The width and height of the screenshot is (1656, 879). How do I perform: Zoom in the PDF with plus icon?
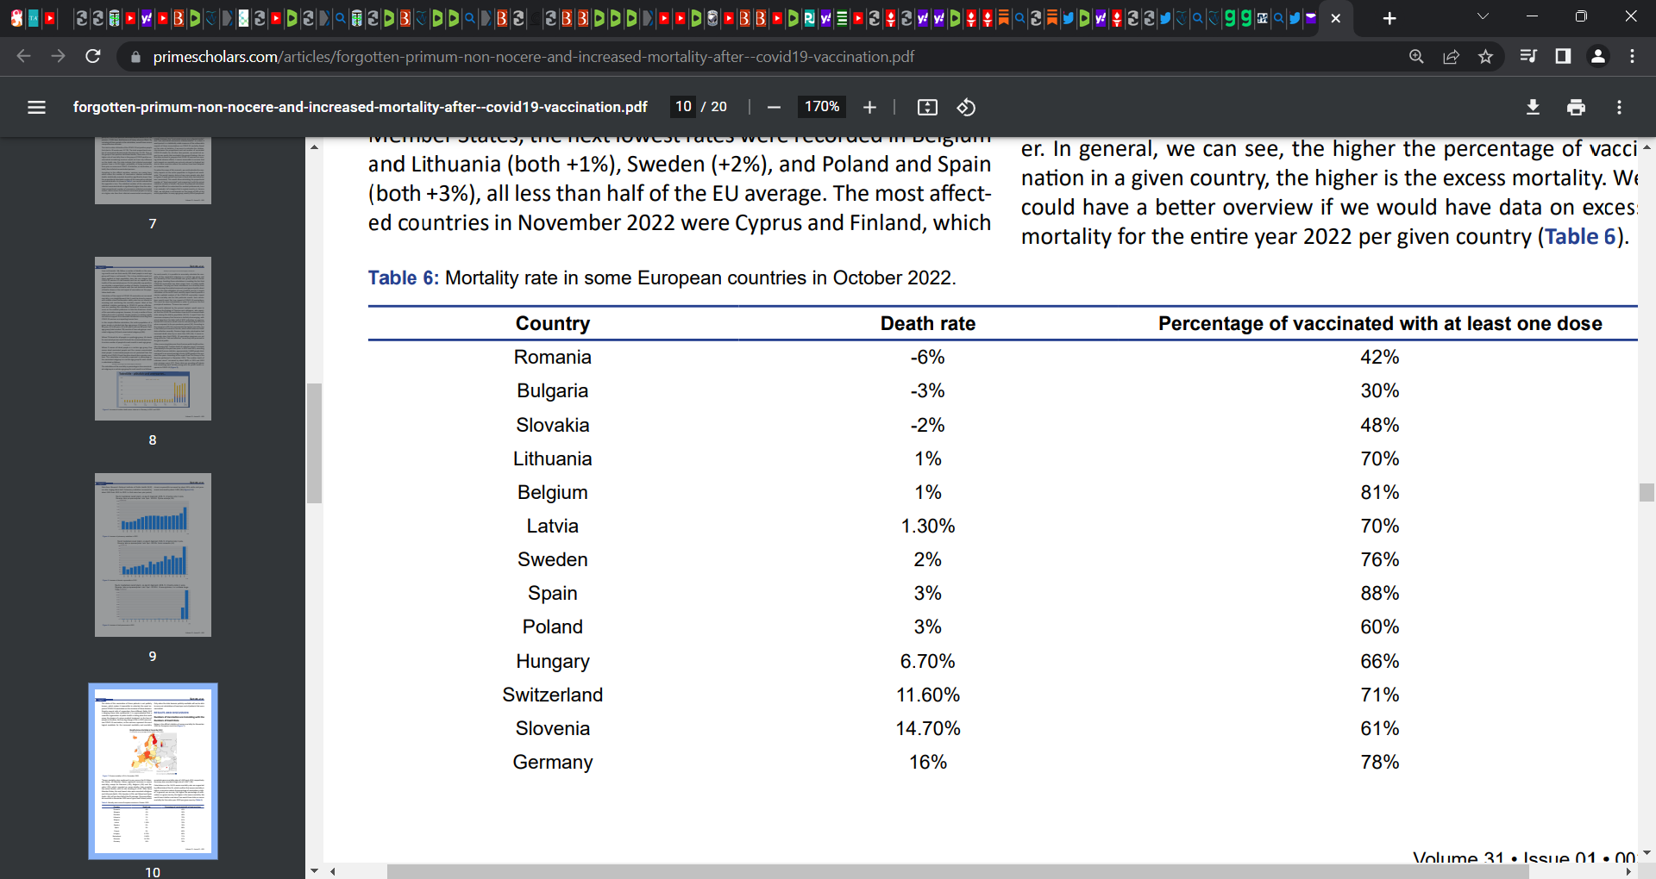pyautogui.click(x=869, y=107)
